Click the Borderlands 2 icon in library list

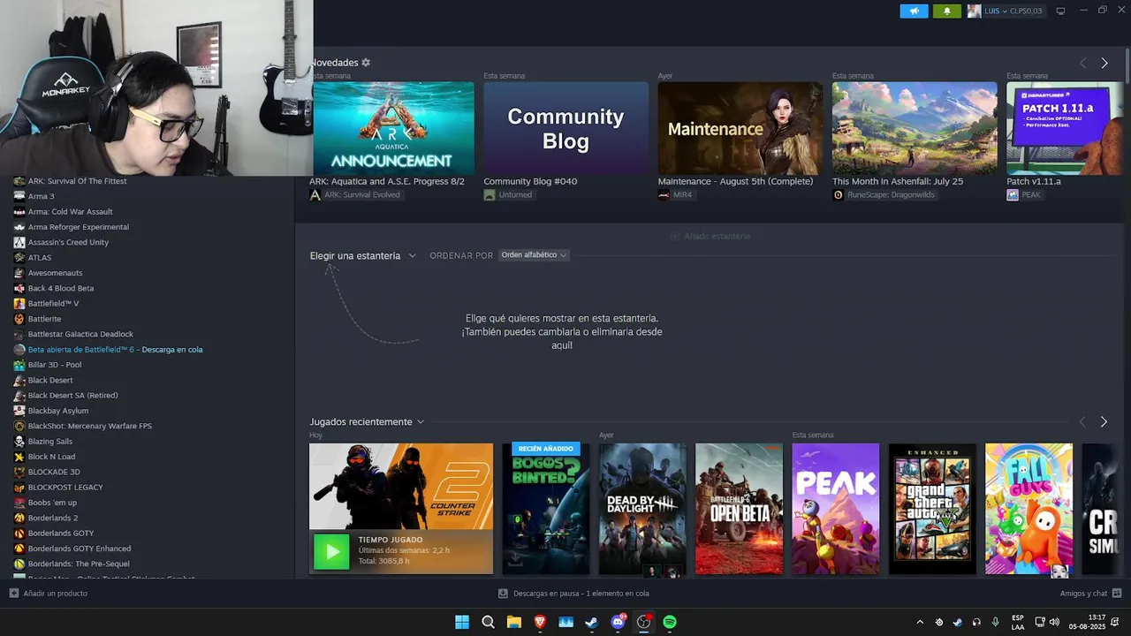(19, 518)
